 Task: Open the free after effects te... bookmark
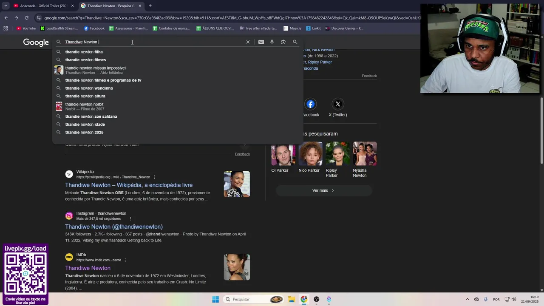tap(258, 28)
